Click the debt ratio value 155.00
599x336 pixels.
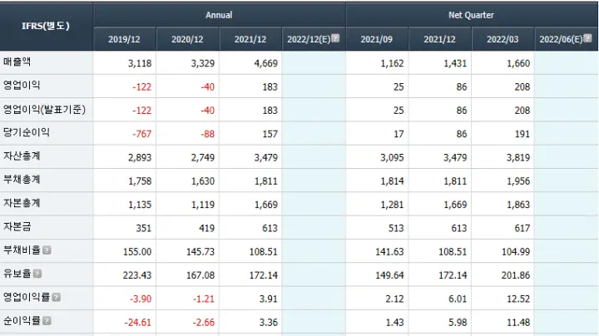coord(137,252)
